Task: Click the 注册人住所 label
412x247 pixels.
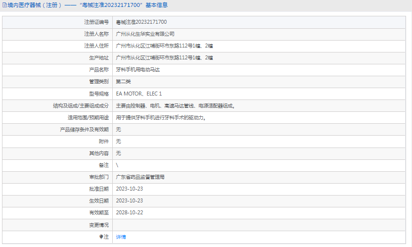Action: (96, 46)
